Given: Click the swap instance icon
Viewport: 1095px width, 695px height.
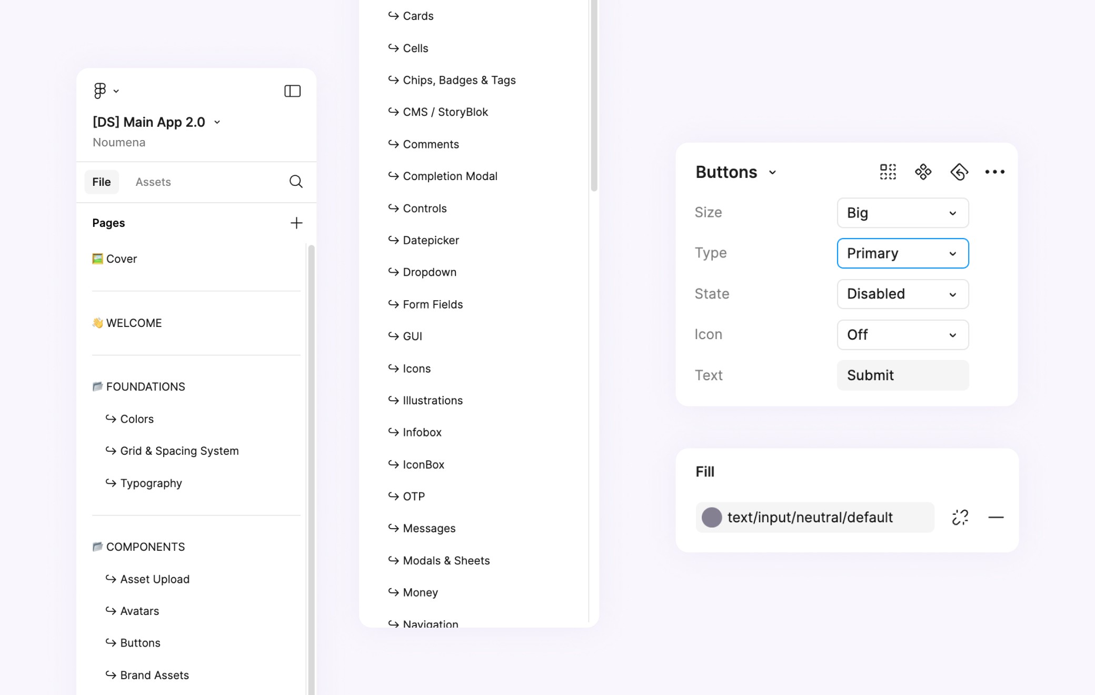Looking at the screenshot, I should click(959, 172).
